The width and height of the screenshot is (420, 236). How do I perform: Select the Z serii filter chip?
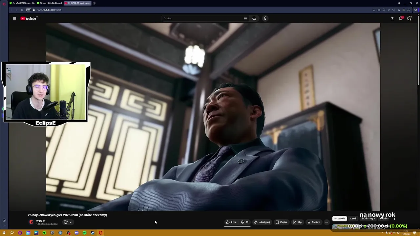pos(353,219)
